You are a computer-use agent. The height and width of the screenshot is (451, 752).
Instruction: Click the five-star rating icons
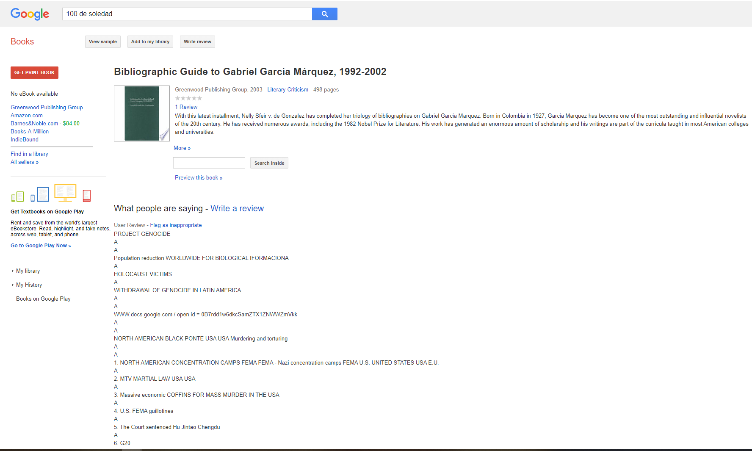click(188, 98)
